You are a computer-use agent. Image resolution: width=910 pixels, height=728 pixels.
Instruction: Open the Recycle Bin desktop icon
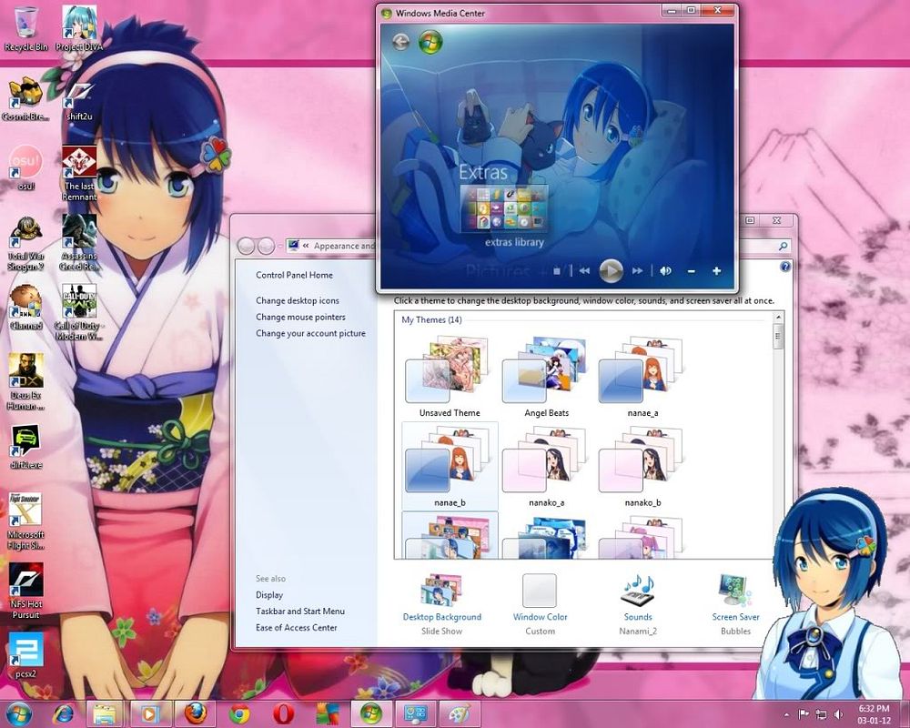pyautogui.click(x=25, y=28)
